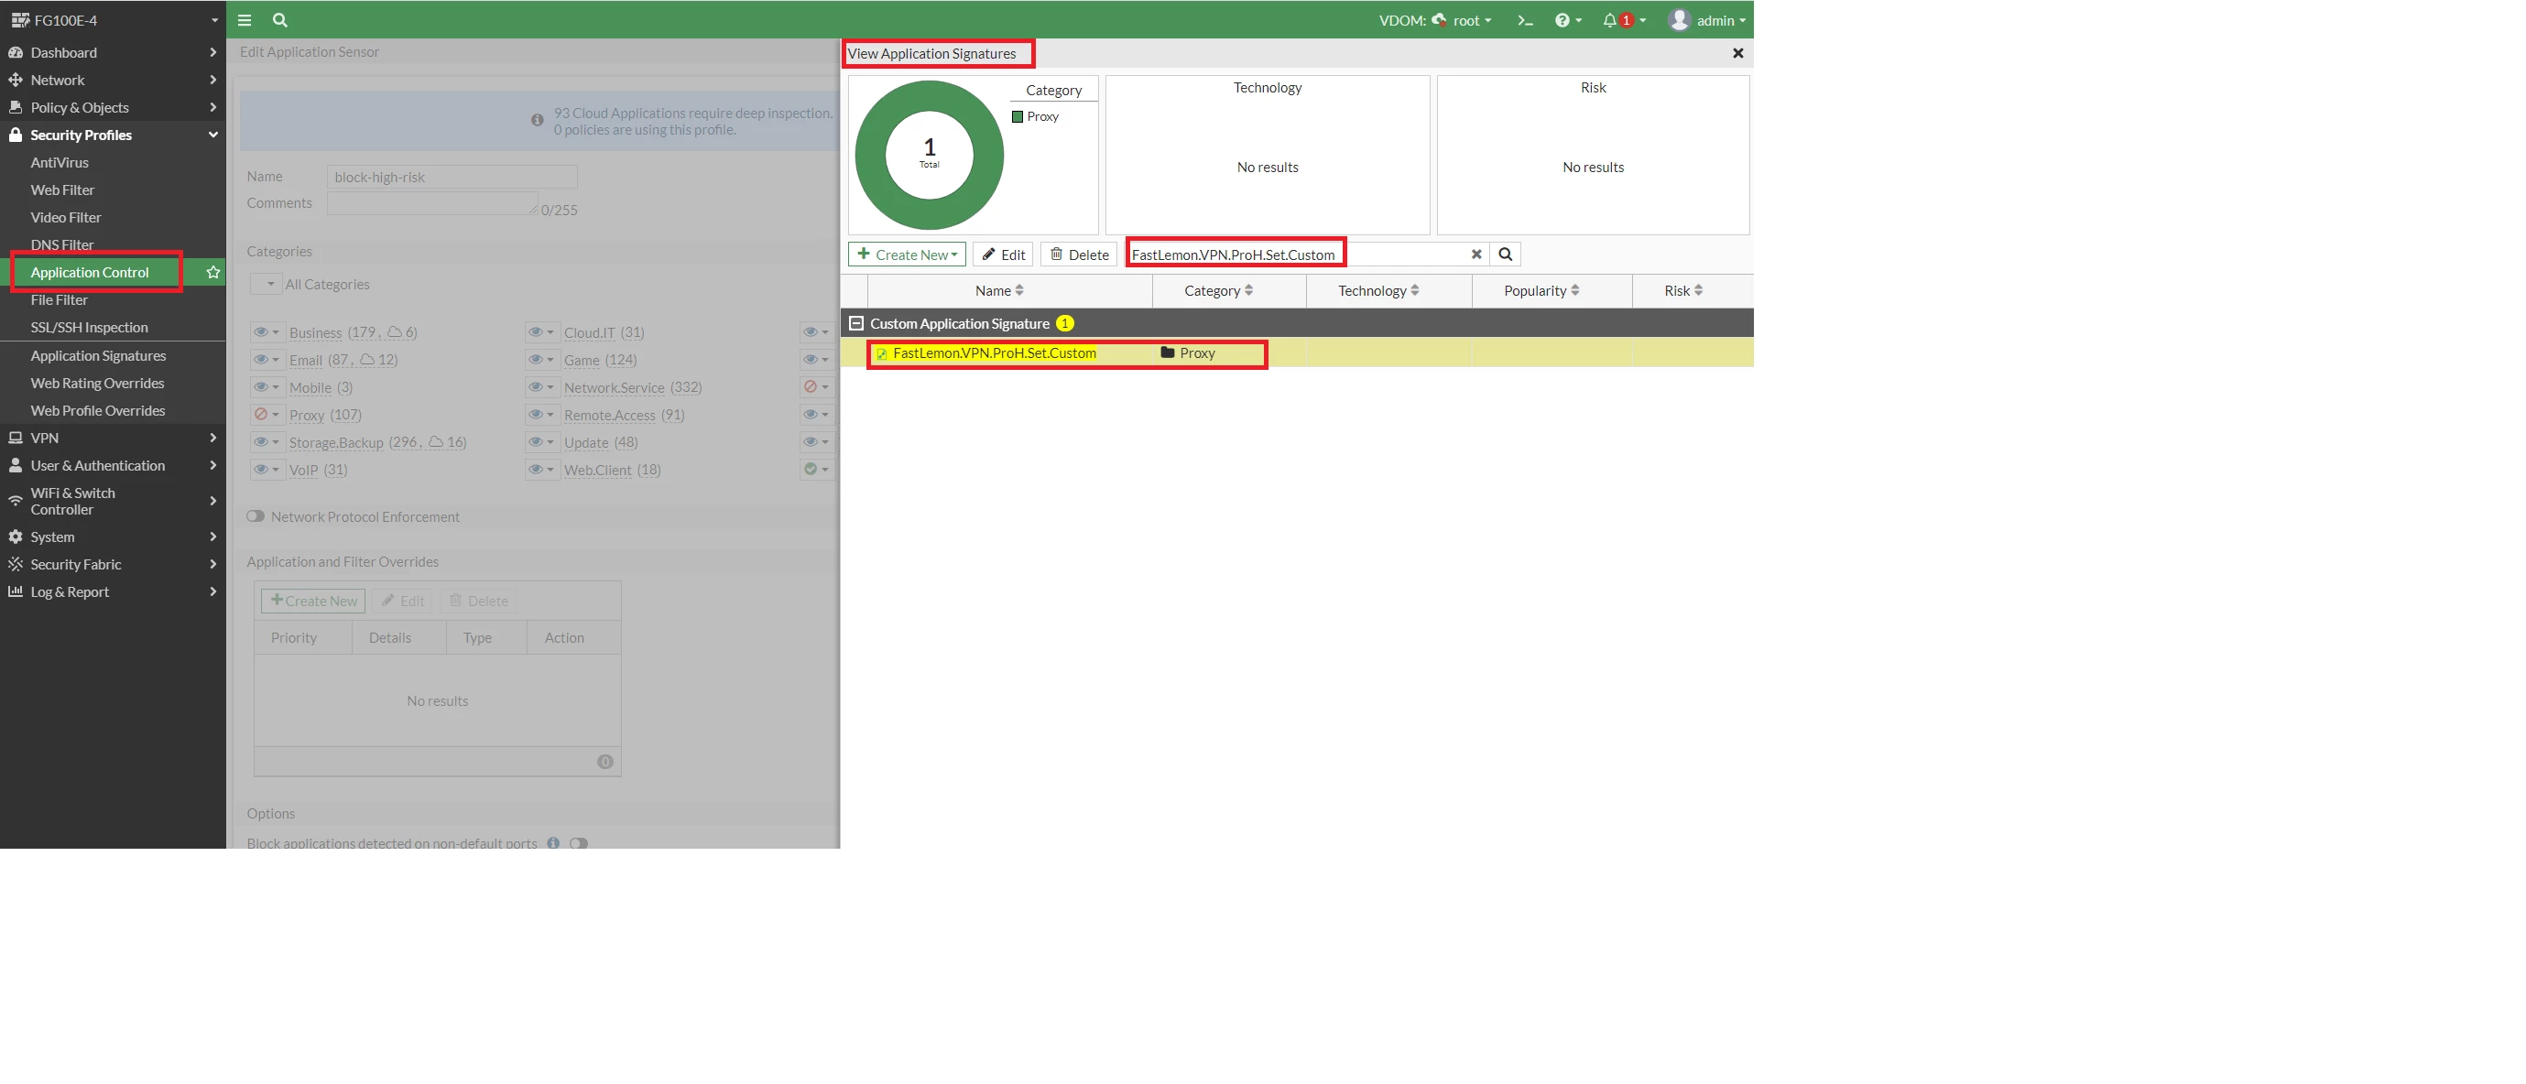Sort signatures by Risk column
This screenshot has height=1084, width=2526.
point(1683,290)
